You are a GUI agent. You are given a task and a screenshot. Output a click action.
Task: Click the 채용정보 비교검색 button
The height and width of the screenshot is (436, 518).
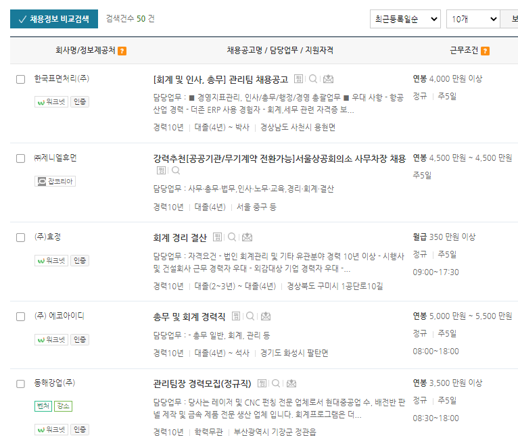point(54,19)
